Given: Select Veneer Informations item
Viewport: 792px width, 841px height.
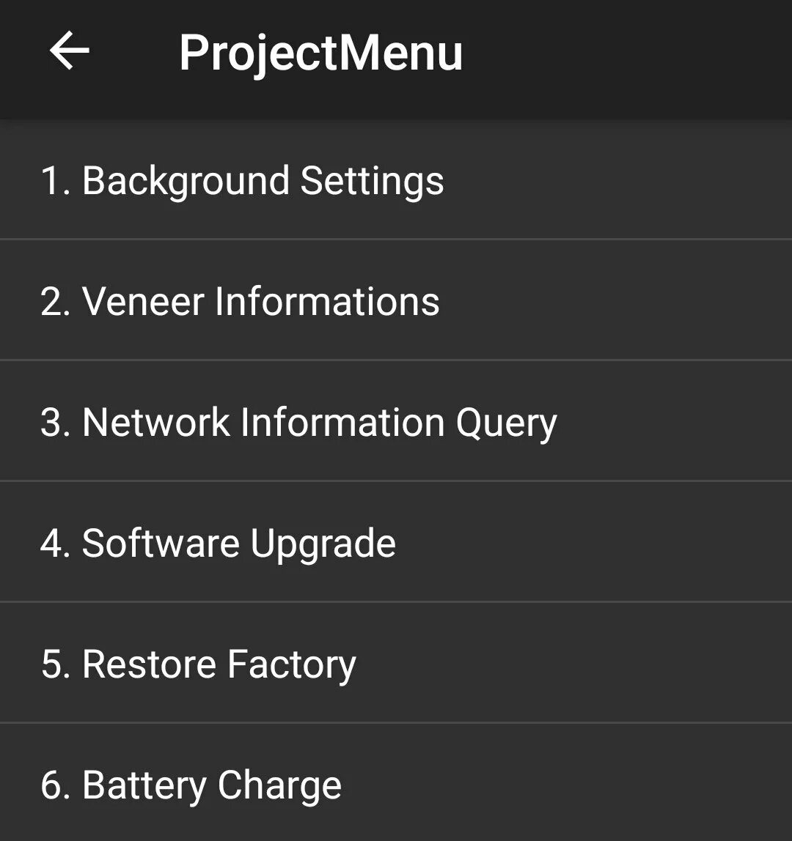Looking at the screenshot, I should coord(396,300).
